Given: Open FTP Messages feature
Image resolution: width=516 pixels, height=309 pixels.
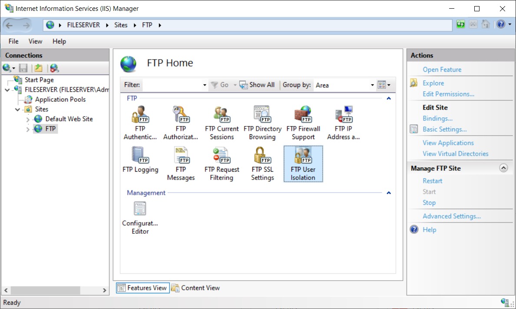Looking at the screenshot, I should click(181, 163).
